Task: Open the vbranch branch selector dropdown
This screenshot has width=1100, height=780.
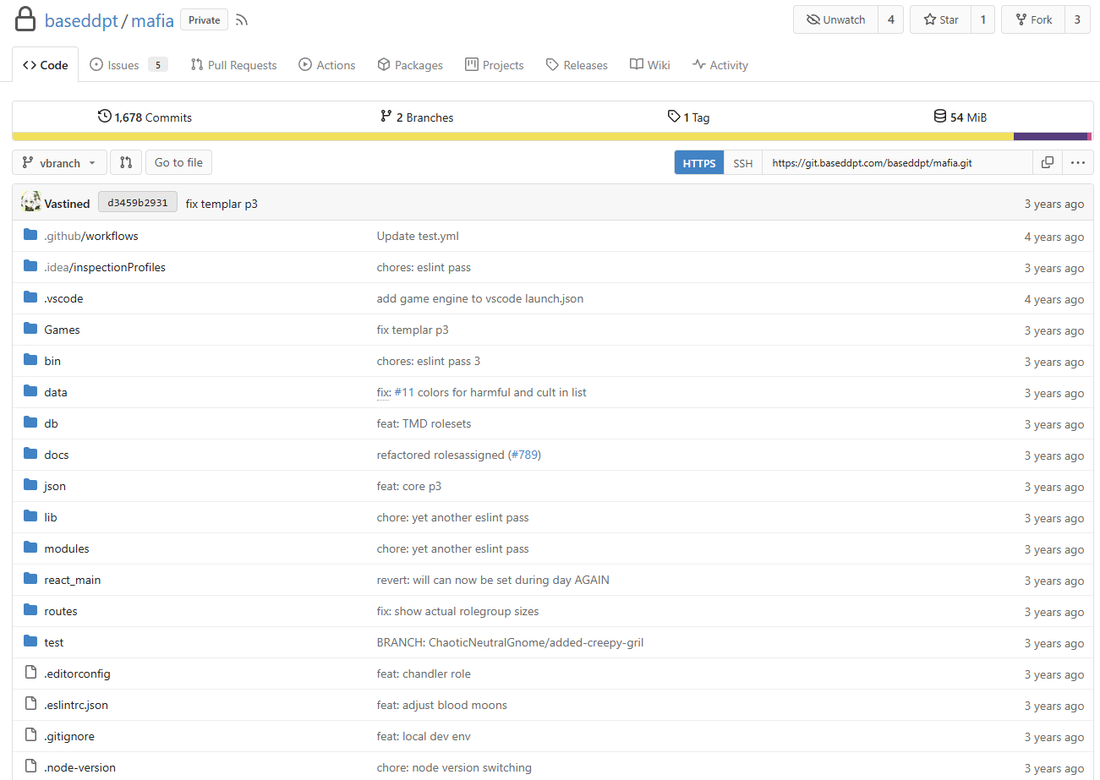Action: [x=60, y=163]
